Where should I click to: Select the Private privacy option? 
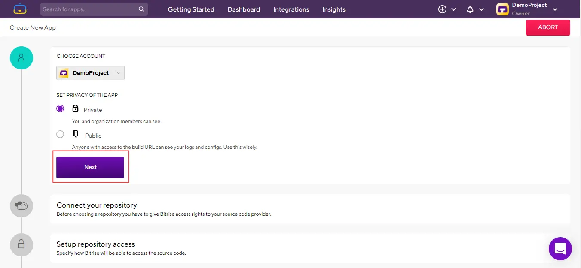tap(60, 108)
